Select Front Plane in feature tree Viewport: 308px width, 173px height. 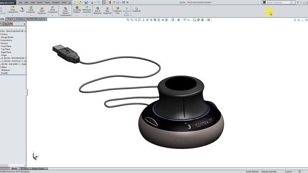[6, 46]
